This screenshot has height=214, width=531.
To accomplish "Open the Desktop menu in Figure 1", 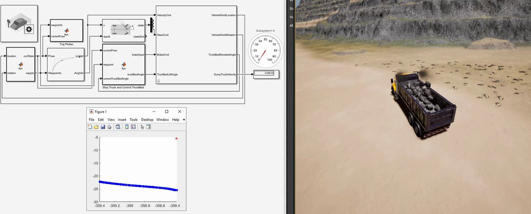I will [147, 120].
